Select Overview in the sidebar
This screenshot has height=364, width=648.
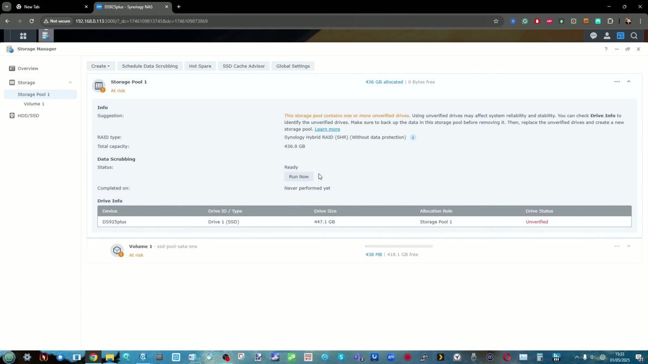coord(28,68)
